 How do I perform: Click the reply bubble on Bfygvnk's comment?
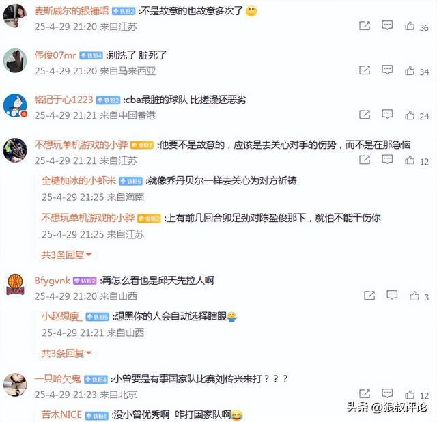(x=392, y=295)
